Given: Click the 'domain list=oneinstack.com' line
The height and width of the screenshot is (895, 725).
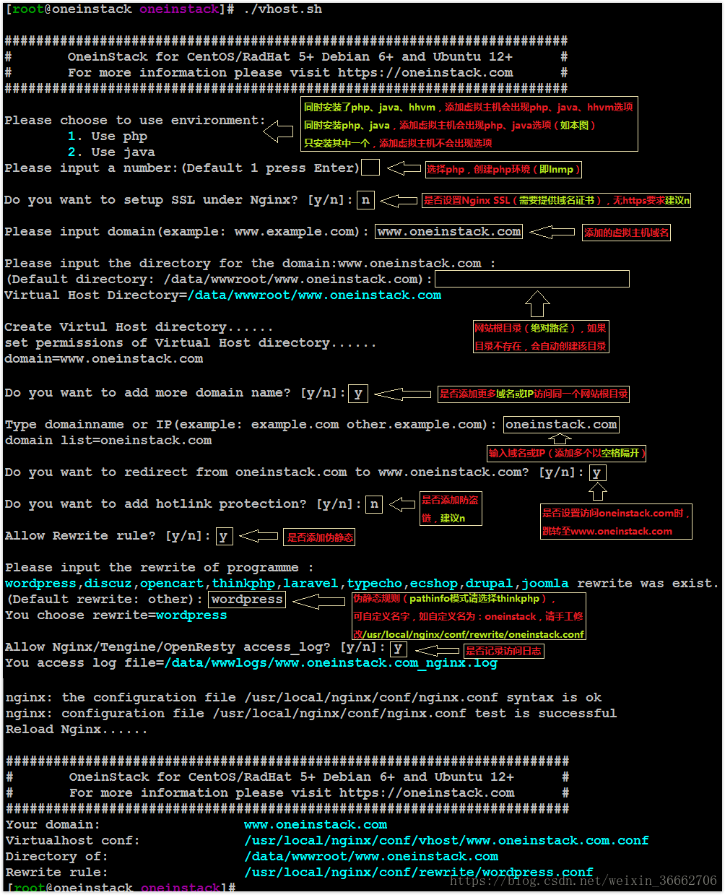Looking at the screenshot, I should point(108,441).
